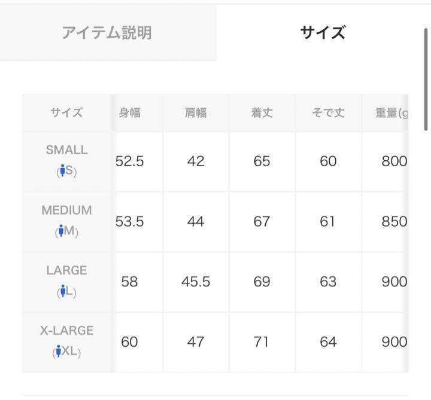Click the サイズ header cell in table

tap(67, 113)
